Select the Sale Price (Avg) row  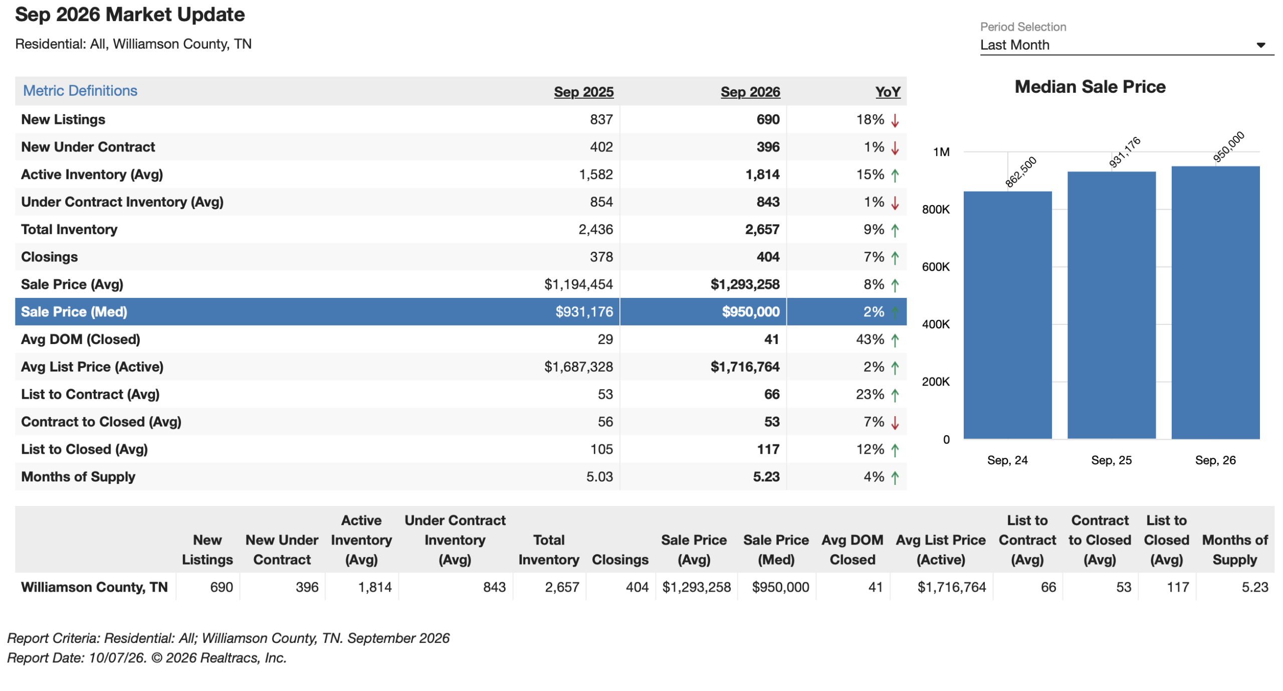(461, 284)
